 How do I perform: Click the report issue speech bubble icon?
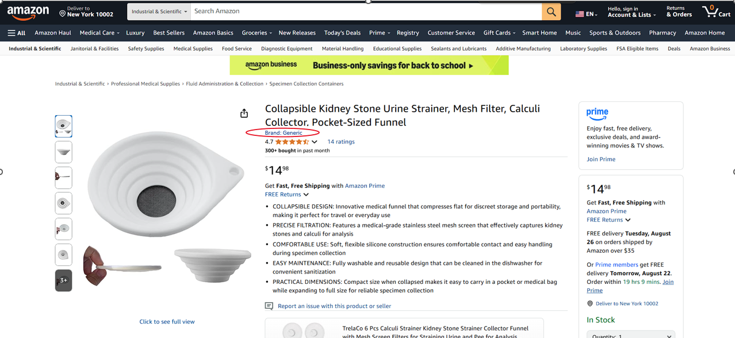click(269, 306)
